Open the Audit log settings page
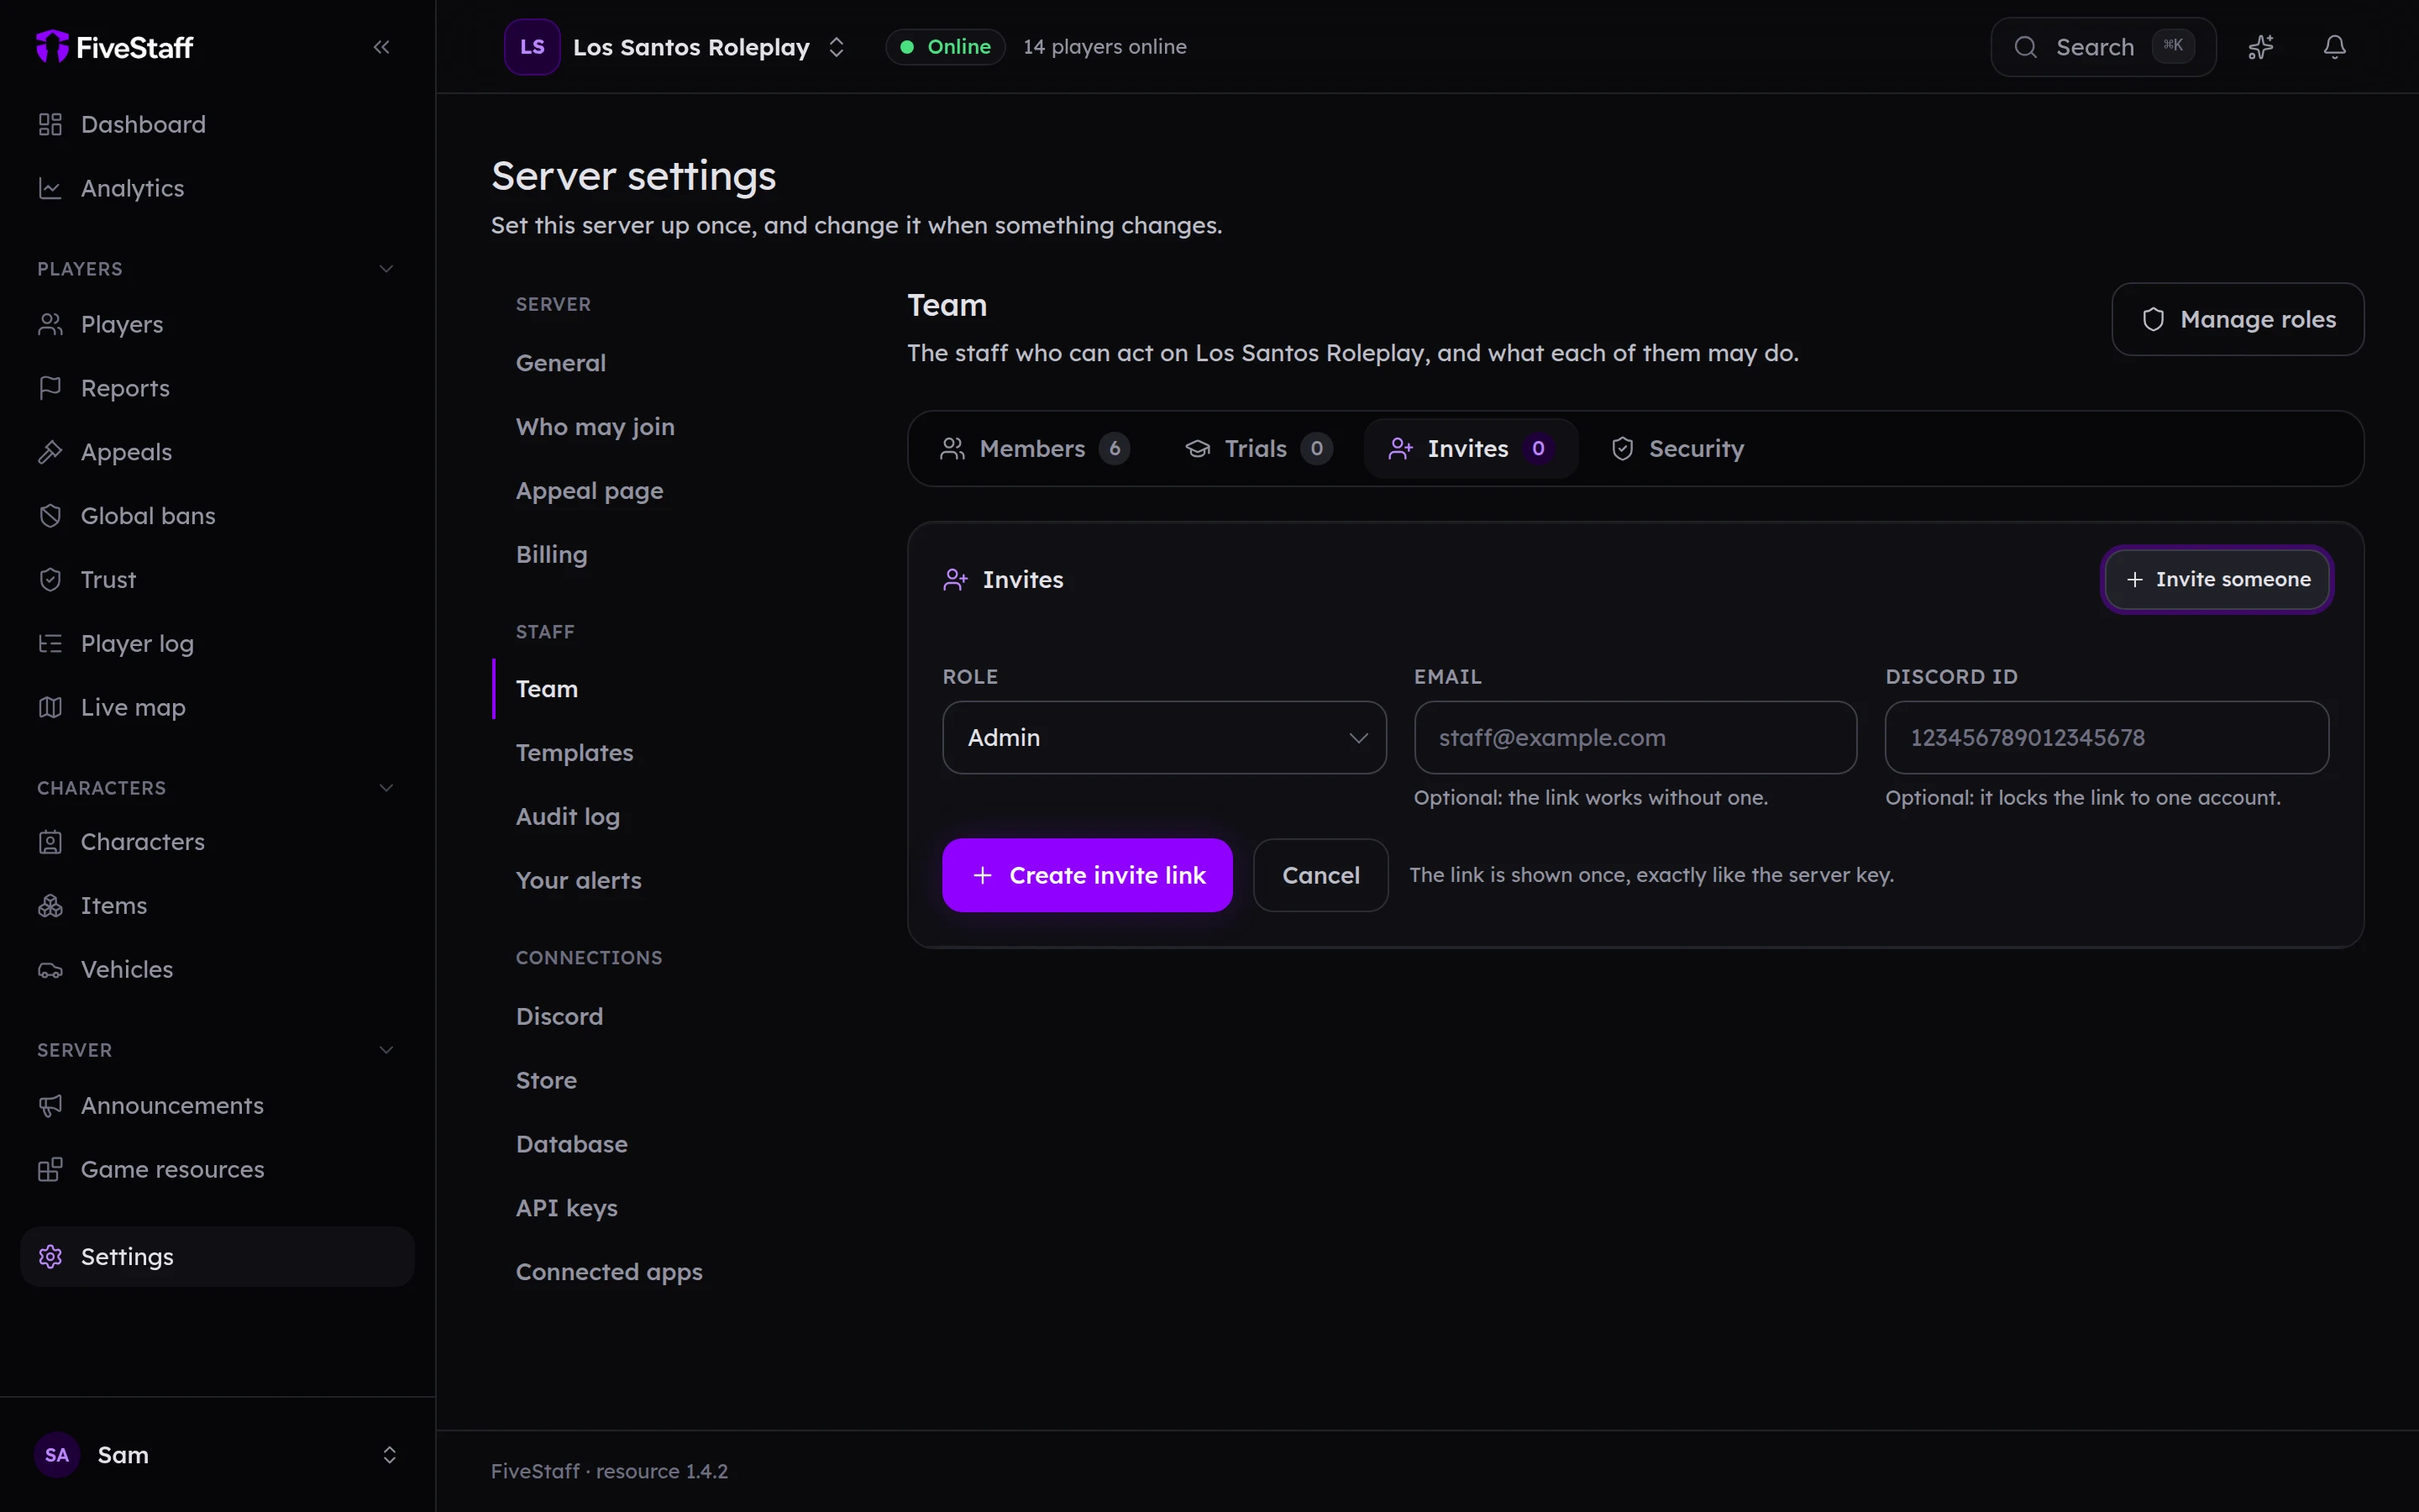Image resolution: width=2419 pixels, height=1512 pixels. [568, 817]
